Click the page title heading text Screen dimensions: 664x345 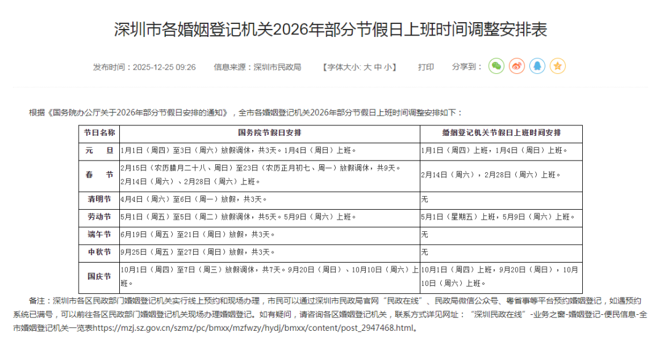[330, 30]
